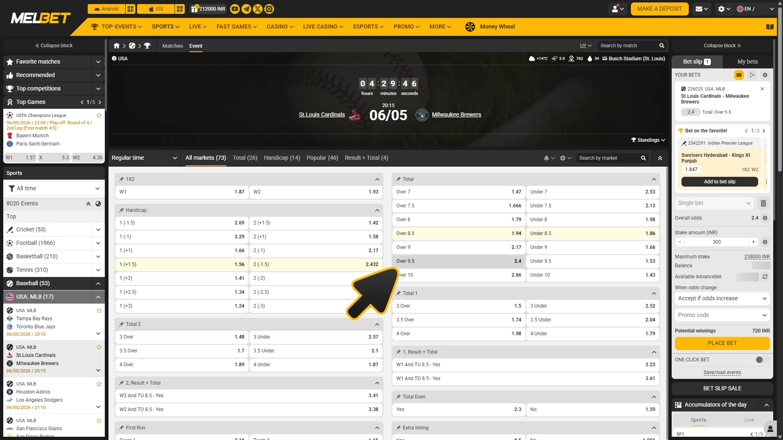Open the Milwaukee Brewers team link
The image size is (783, 440).
[x=456, y=115]
